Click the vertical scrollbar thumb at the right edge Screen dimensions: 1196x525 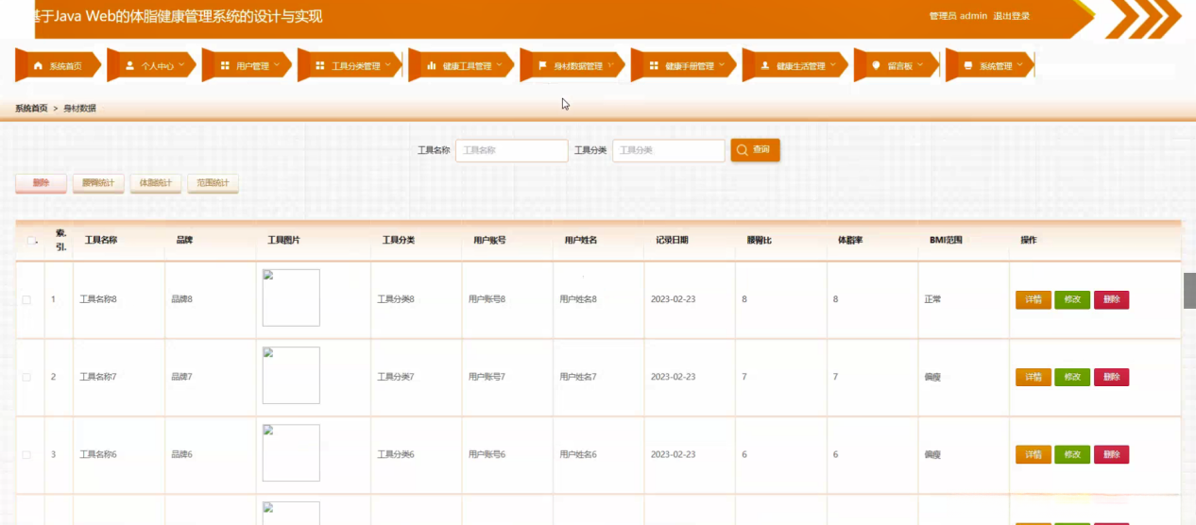pos(1189,291)
